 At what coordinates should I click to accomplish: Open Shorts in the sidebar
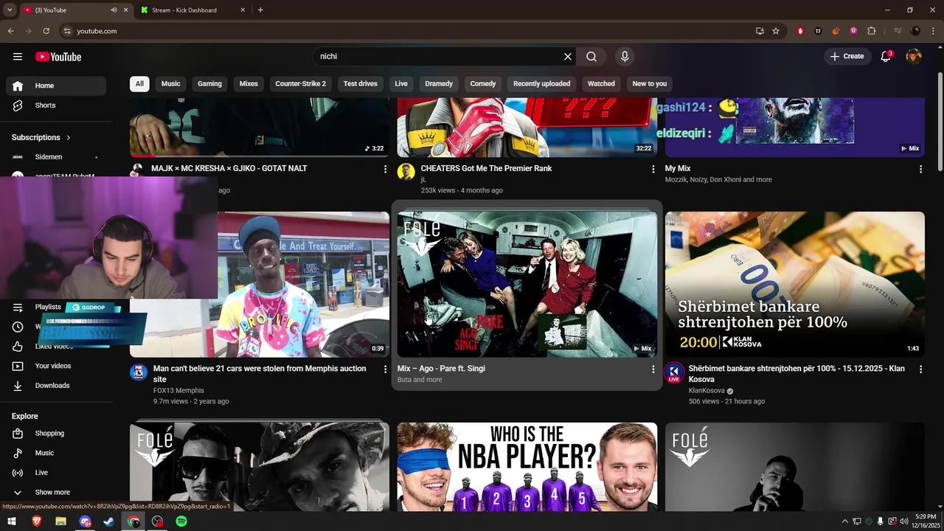[56, 105]
